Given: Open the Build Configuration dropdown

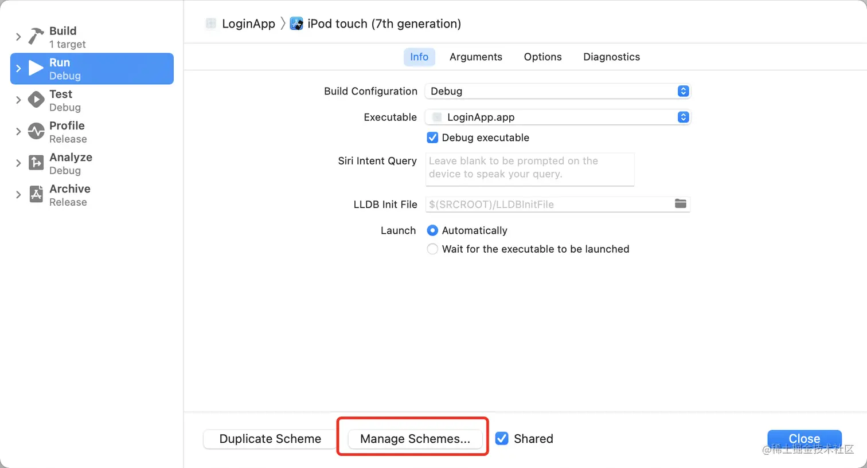Looking at the screenshot, I should [557, 91].
